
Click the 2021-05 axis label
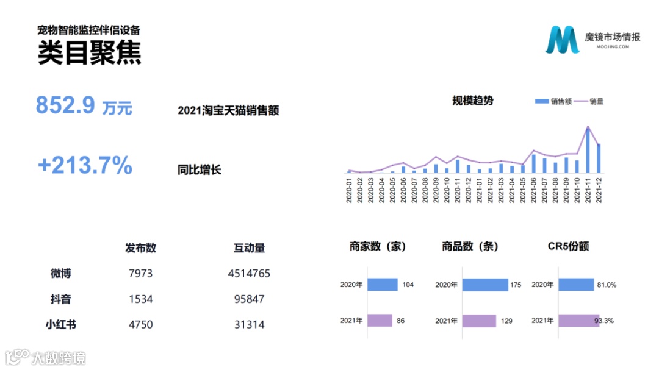(523, 190)
